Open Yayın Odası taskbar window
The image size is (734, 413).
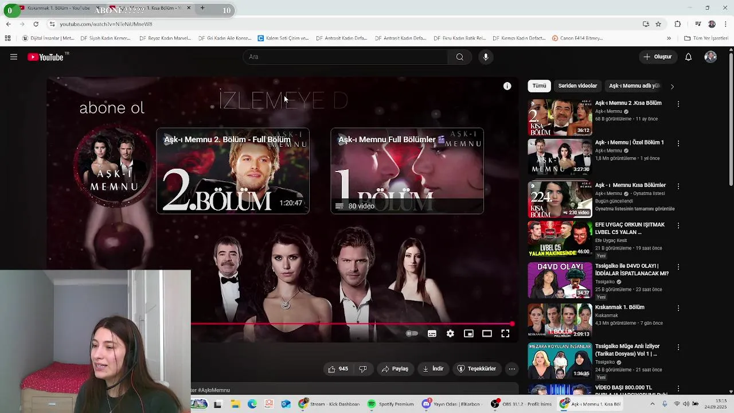tap(451, 404)
